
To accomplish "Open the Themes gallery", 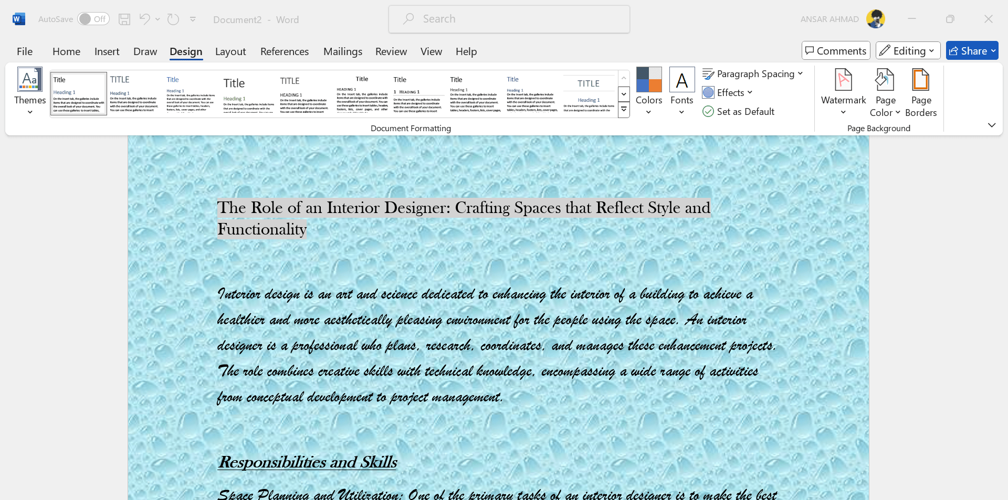I will (x=30, y=92).
